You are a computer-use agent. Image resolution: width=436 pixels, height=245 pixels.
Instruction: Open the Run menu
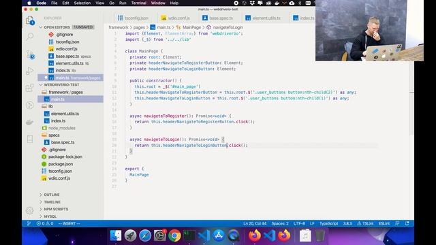123,3
